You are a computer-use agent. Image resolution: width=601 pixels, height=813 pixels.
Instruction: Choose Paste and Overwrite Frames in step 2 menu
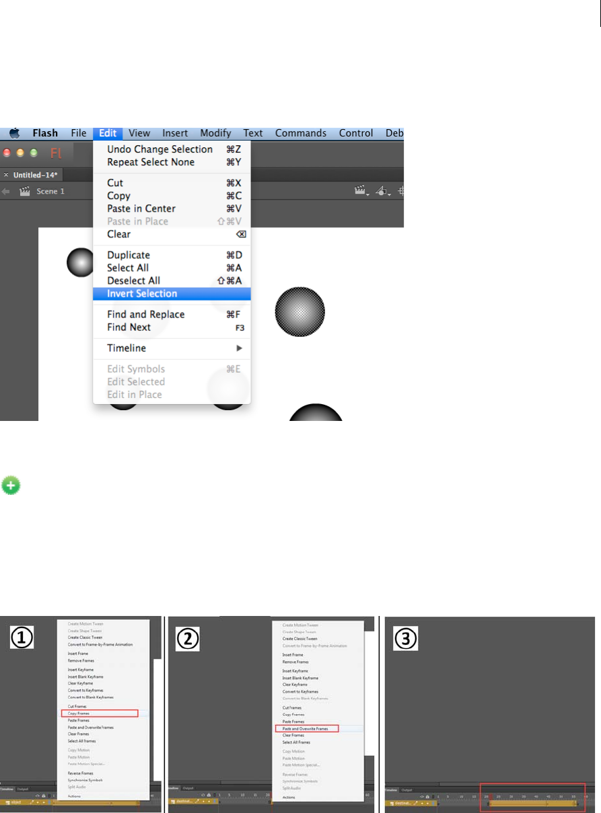click(307, 728)
